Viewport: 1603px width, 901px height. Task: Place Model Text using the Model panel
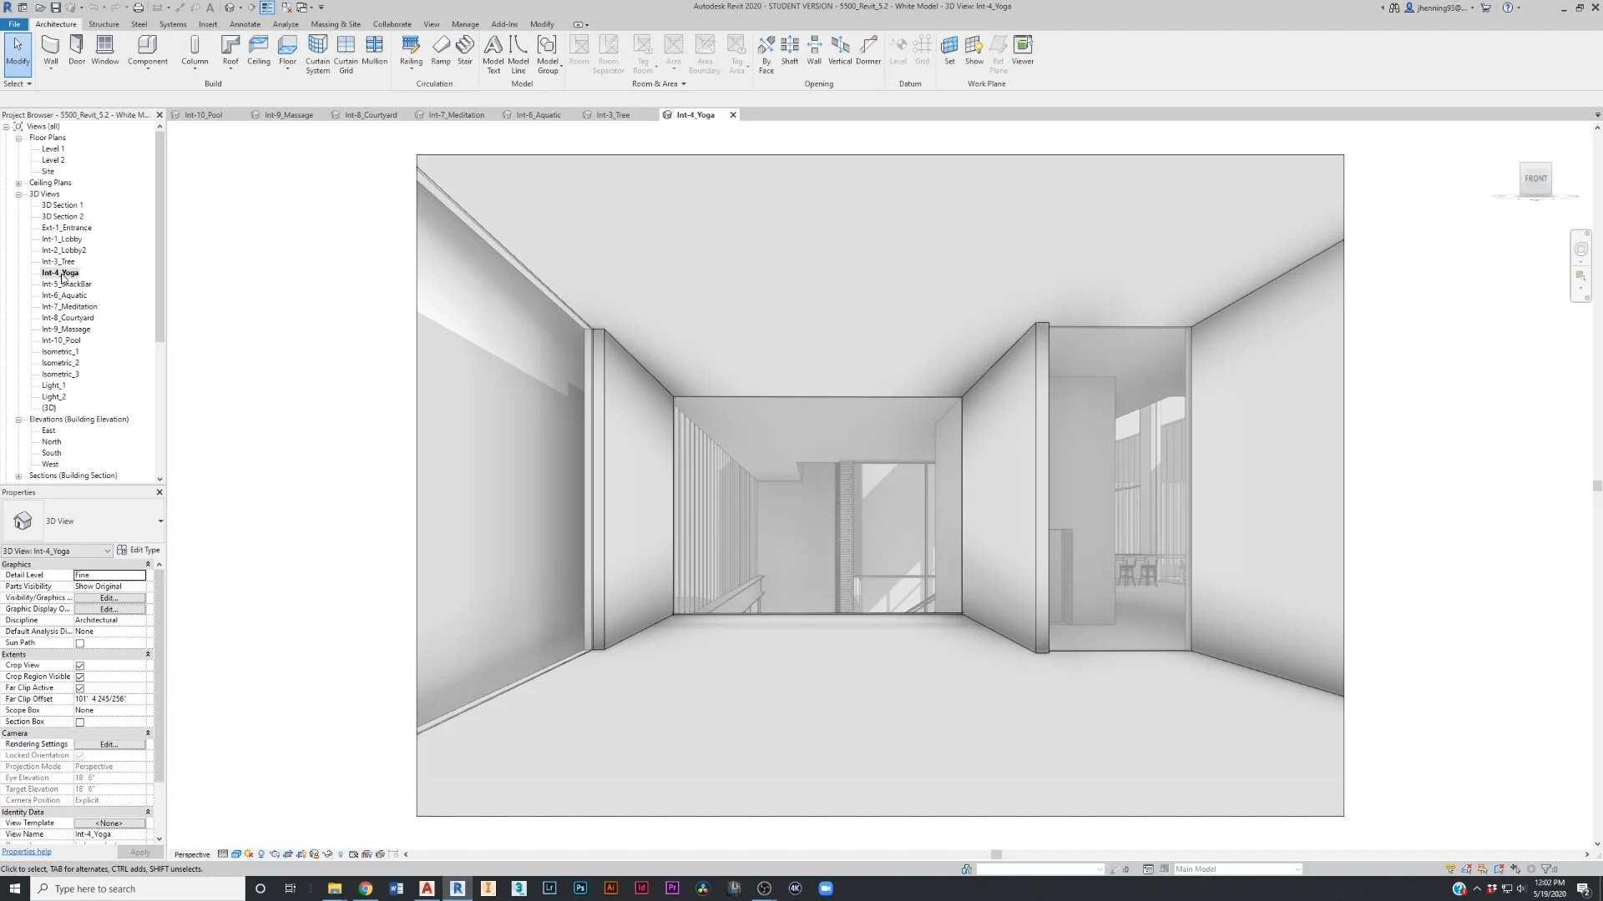point(493,52)
